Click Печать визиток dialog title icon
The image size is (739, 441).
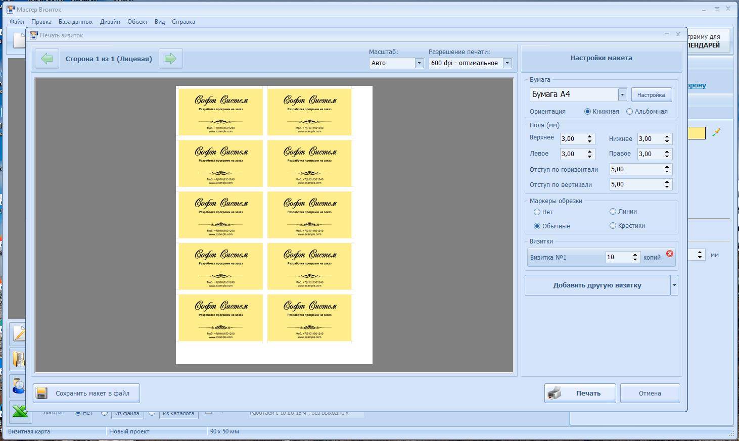pyautogui.click(x=34, y=35)
